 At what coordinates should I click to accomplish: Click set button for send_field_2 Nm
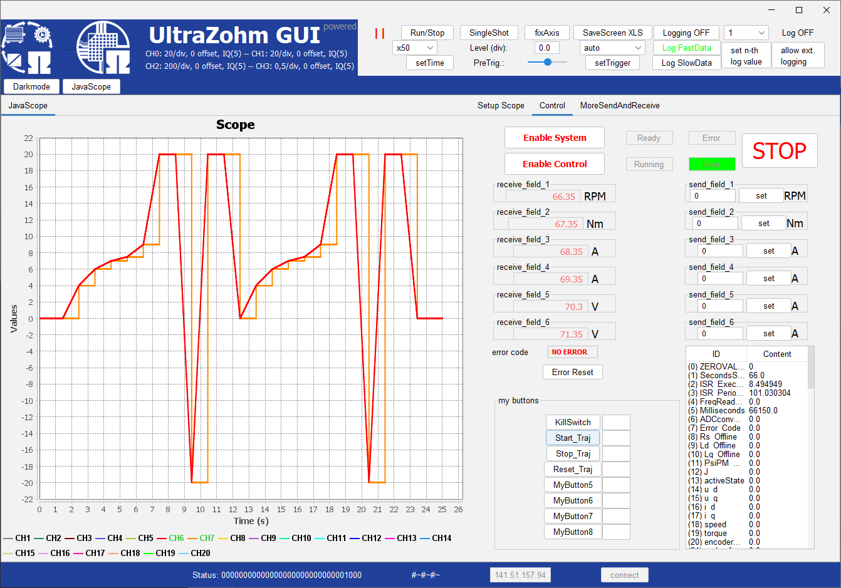(x=764, y=223)
